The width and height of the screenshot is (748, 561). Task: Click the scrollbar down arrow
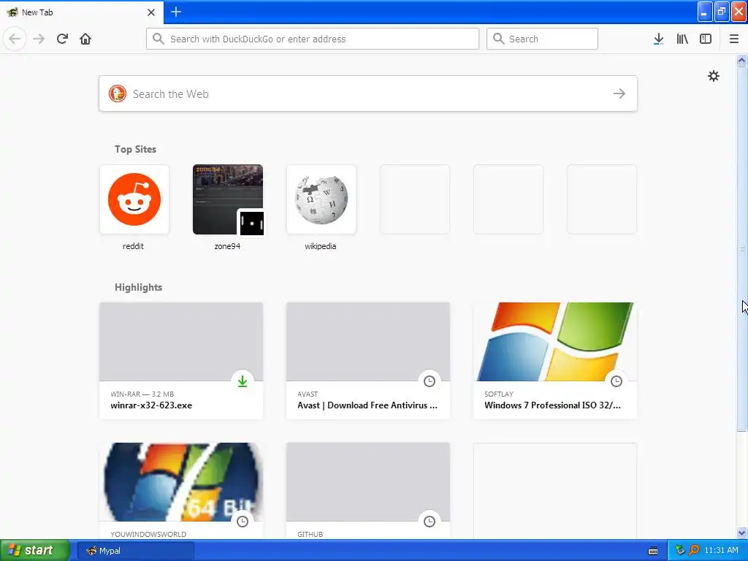741,533
